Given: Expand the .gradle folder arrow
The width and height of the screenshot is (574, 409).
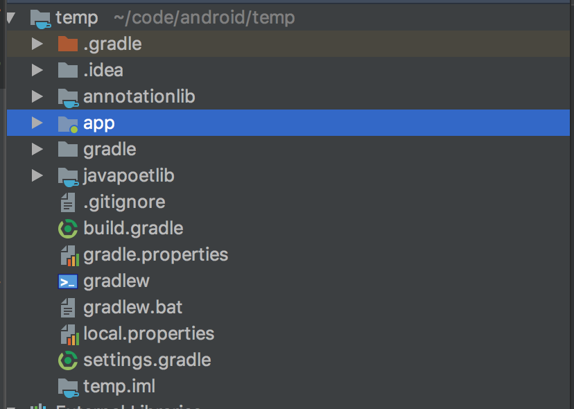Looking at the screenshot, I should (x=37, y=44).
